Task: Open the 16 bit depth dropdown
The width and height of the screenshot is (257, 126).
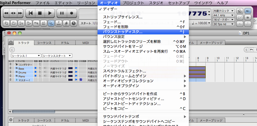Action: (224, 20)
